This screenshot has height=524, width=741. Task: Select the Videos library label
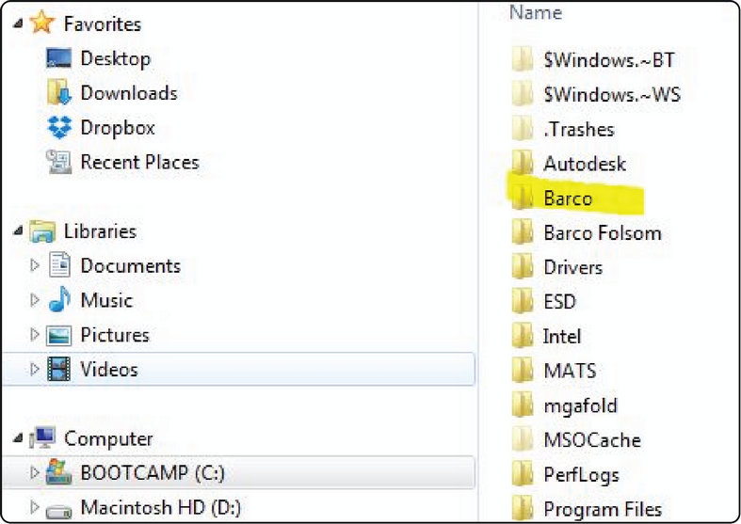109,369
